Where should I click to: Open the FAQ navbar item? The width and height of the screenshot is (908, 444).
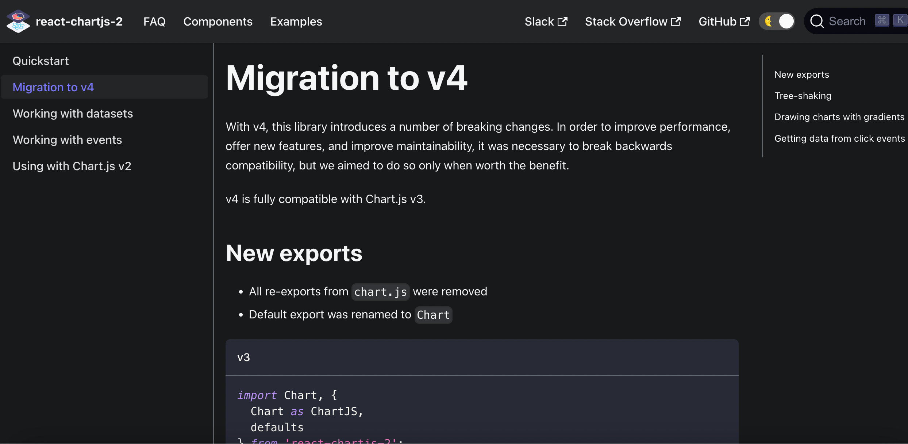pos(154,22)
